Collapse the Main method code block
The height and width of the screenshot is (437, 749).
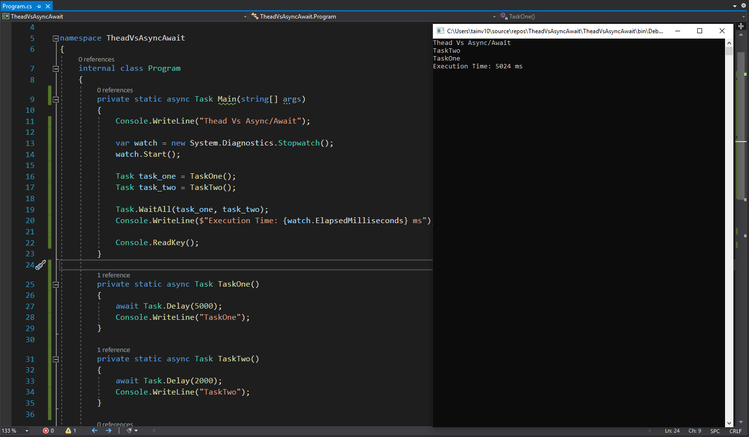pyautogui.click(x=56, y=100)
